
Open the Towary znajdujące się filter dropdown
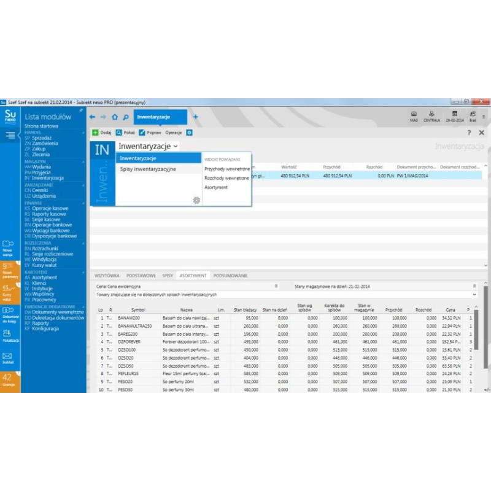pyautogui.click(x=474, y=295)
